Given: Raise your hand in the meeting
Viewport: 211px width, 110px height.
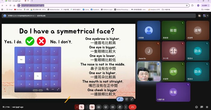Looking at the screenshot, I should 120,107.
